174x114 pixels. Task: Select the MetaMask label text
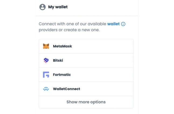click(62, 46)
